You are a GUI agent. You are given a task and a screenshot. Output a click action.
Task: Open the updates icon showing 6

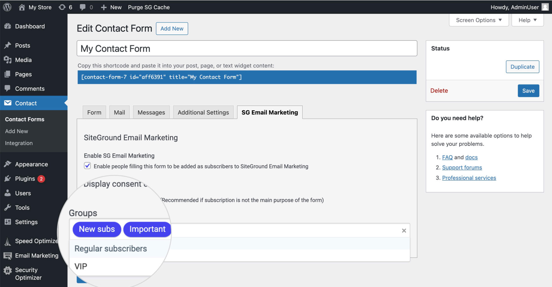pyautogui.click(x=62, y=7)
